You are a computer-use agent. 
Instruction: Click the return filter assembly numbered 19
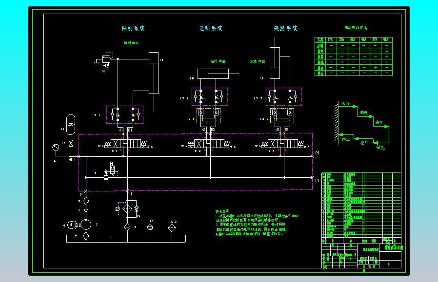click(x=128, y=208)
